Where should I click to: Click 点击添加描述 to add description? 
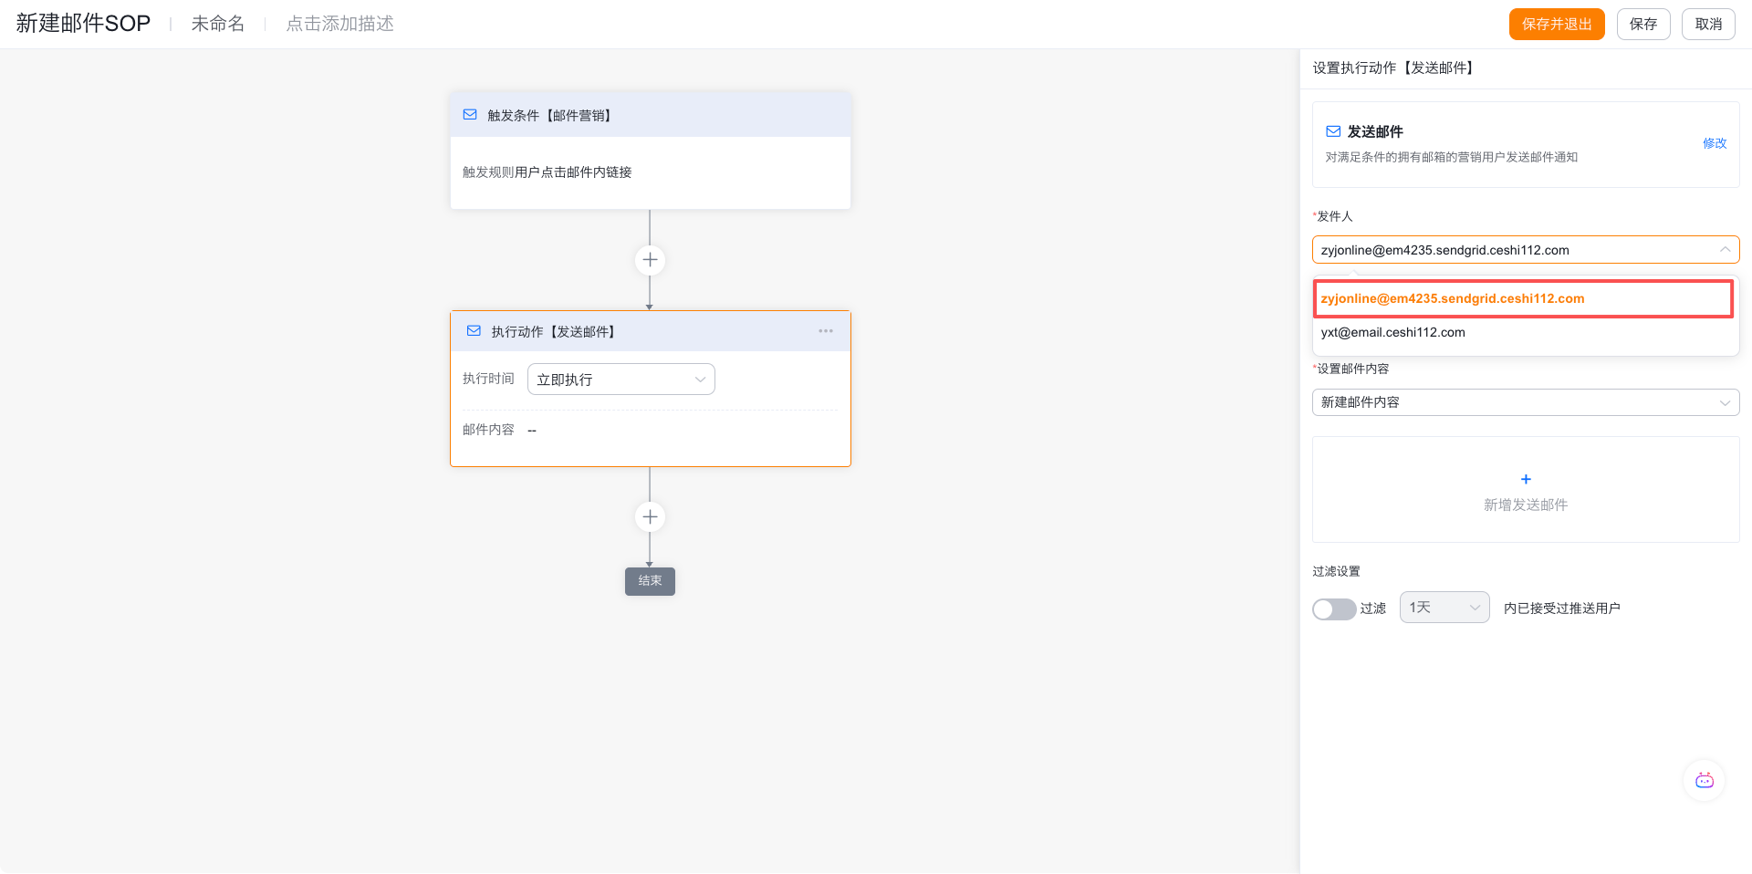(x=339, y=24)
